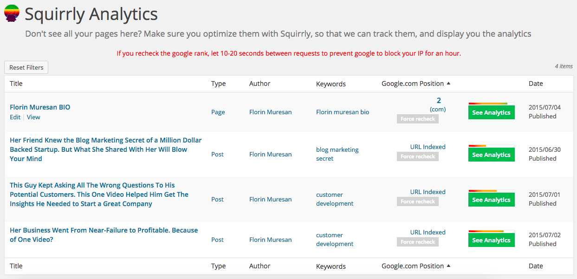This screenshot has height=279, width=577.
Task: Click footer Date column header
Action: click(536, 266)
